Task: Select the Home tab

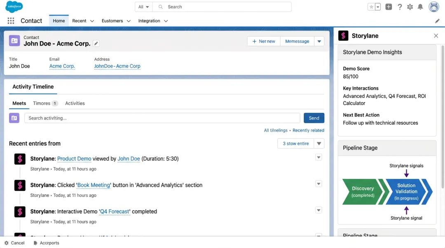Action: pos(59,21)
